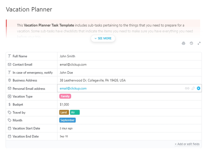Click pencil edit icon for Personal Email
Image resolution: width=205 pixels, height=153 pixels.
[x=193, y=88]
